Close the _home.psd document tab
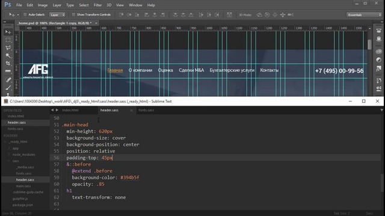The image size is (385, 216). click(x=96, y=23)
